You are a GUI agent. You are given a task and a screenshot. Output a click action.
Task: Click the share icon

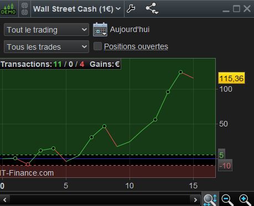152,8
